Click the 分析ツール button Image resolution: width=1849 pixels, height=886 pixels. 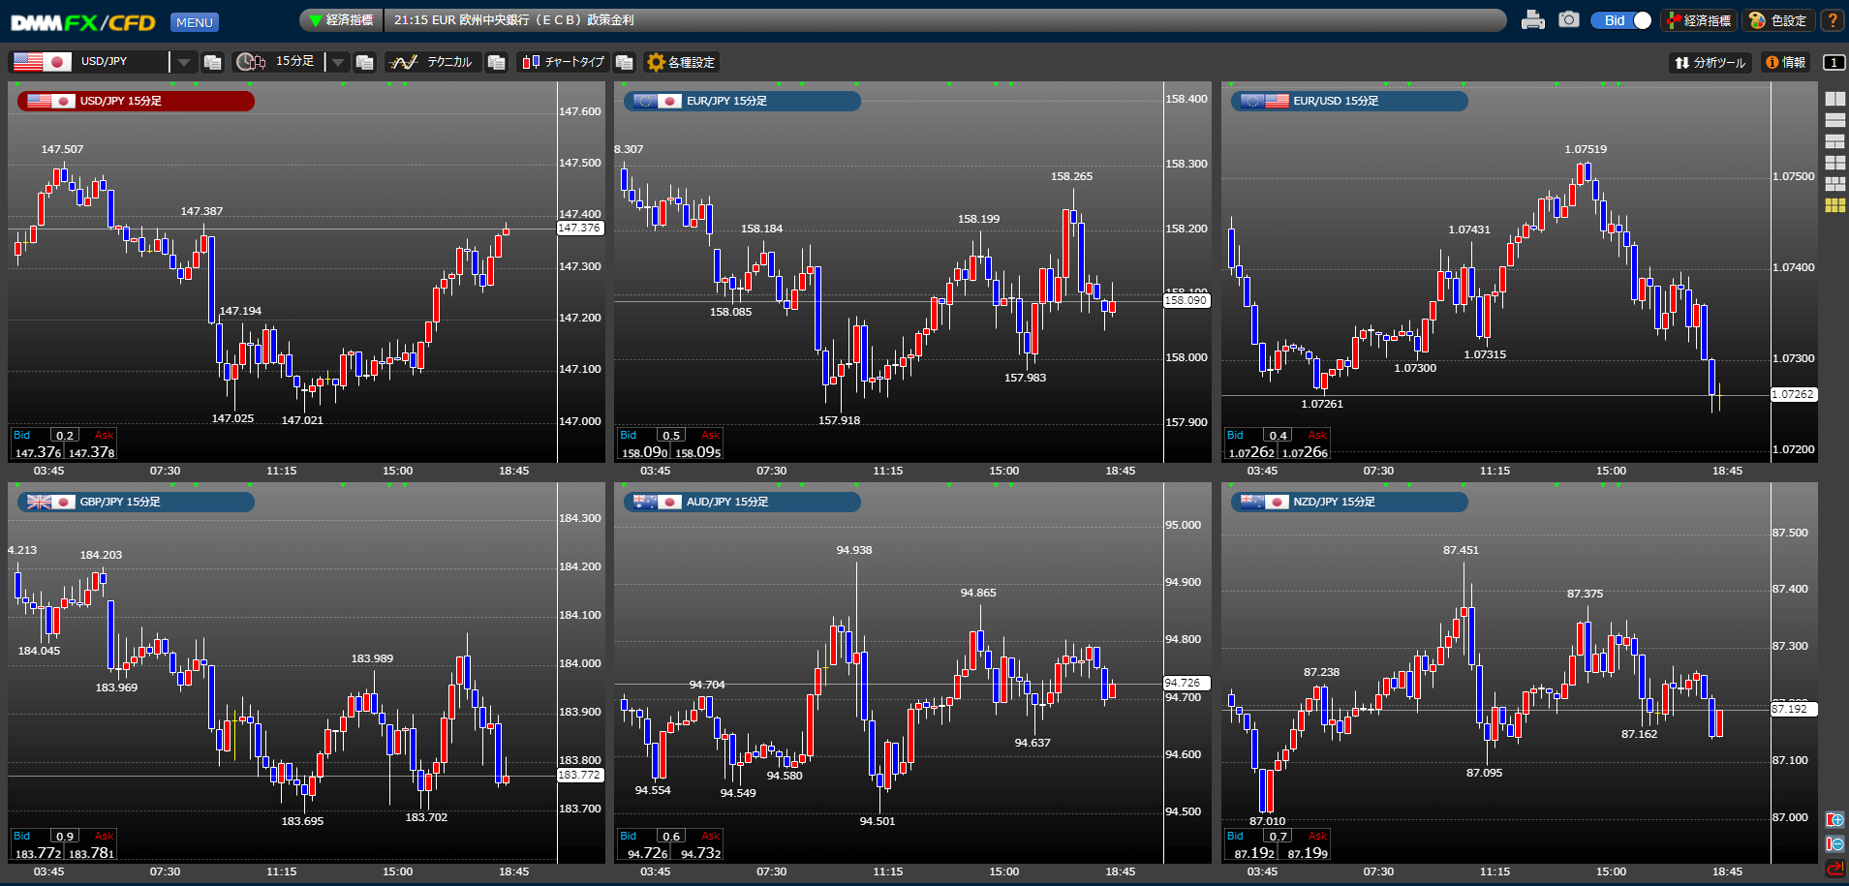click(x=1710, y=62)
